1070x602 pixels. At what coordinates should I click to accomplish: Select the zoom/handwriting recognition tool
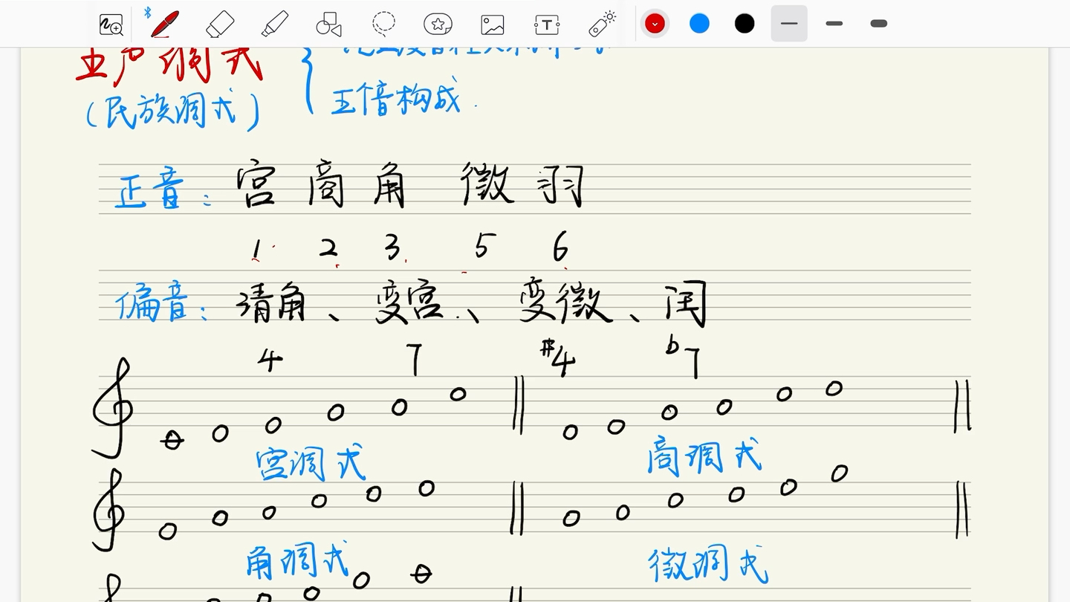point(111,25)
